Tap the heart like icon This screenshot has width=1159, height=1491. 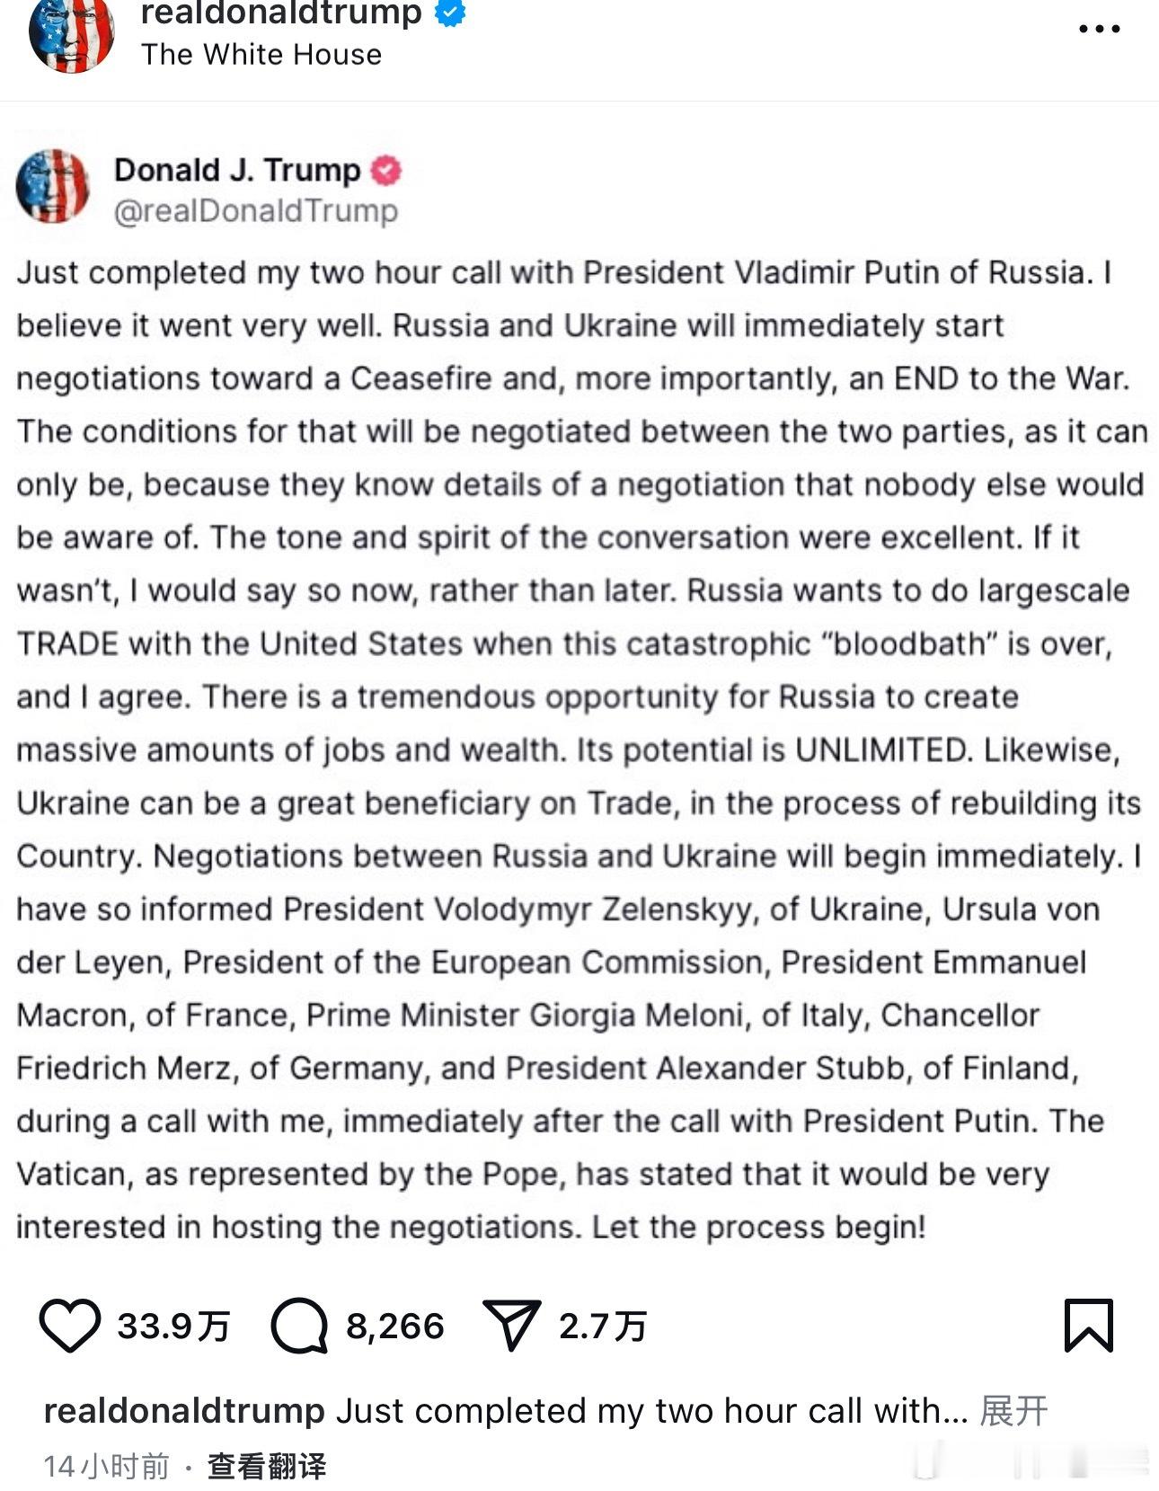pos(70,1326)
